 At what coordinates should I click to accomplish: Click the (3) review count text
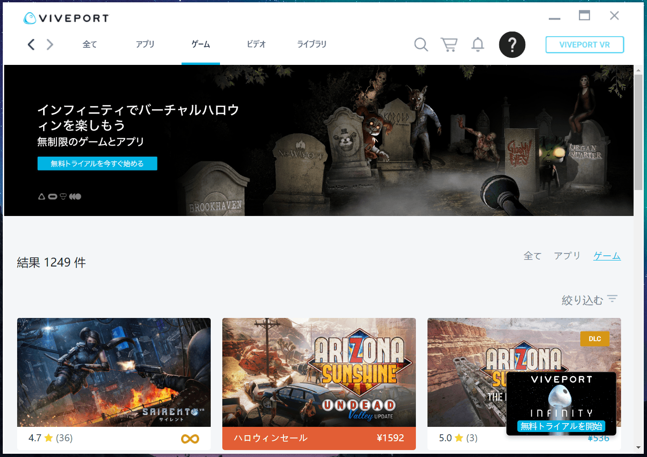(x=472, y=438)
